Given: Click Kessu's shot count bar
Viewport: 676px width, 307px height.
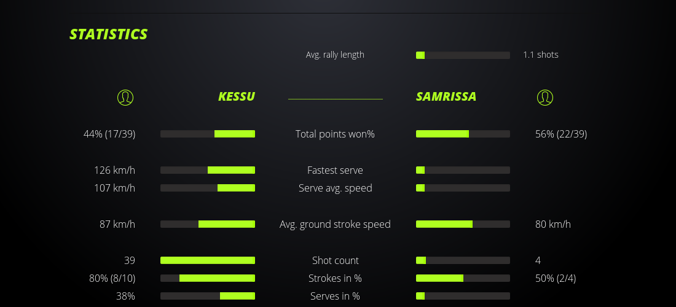Looking at the screenshot, I should click(x=208, y=260).
